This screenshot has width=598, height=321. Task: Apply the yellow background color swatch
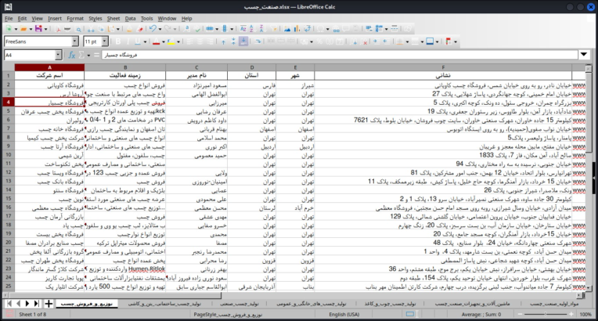point(171,41)
